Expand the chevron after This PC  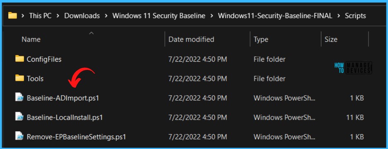pyautogui.click(x=58, y=16)
